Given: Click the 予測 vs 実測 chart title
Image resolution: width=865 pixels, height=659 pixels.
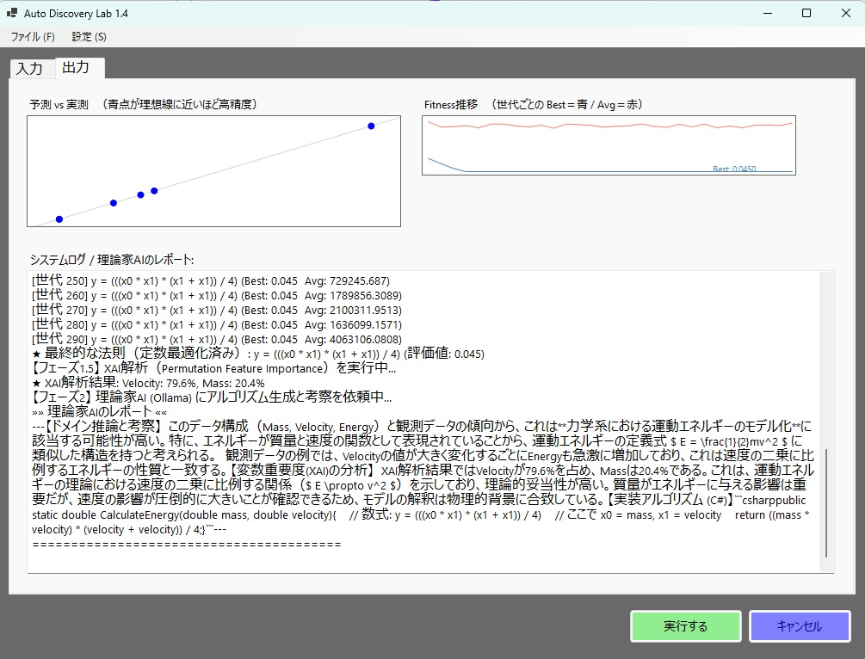Looking at the screenshot, I should click(x=144, y=104).
